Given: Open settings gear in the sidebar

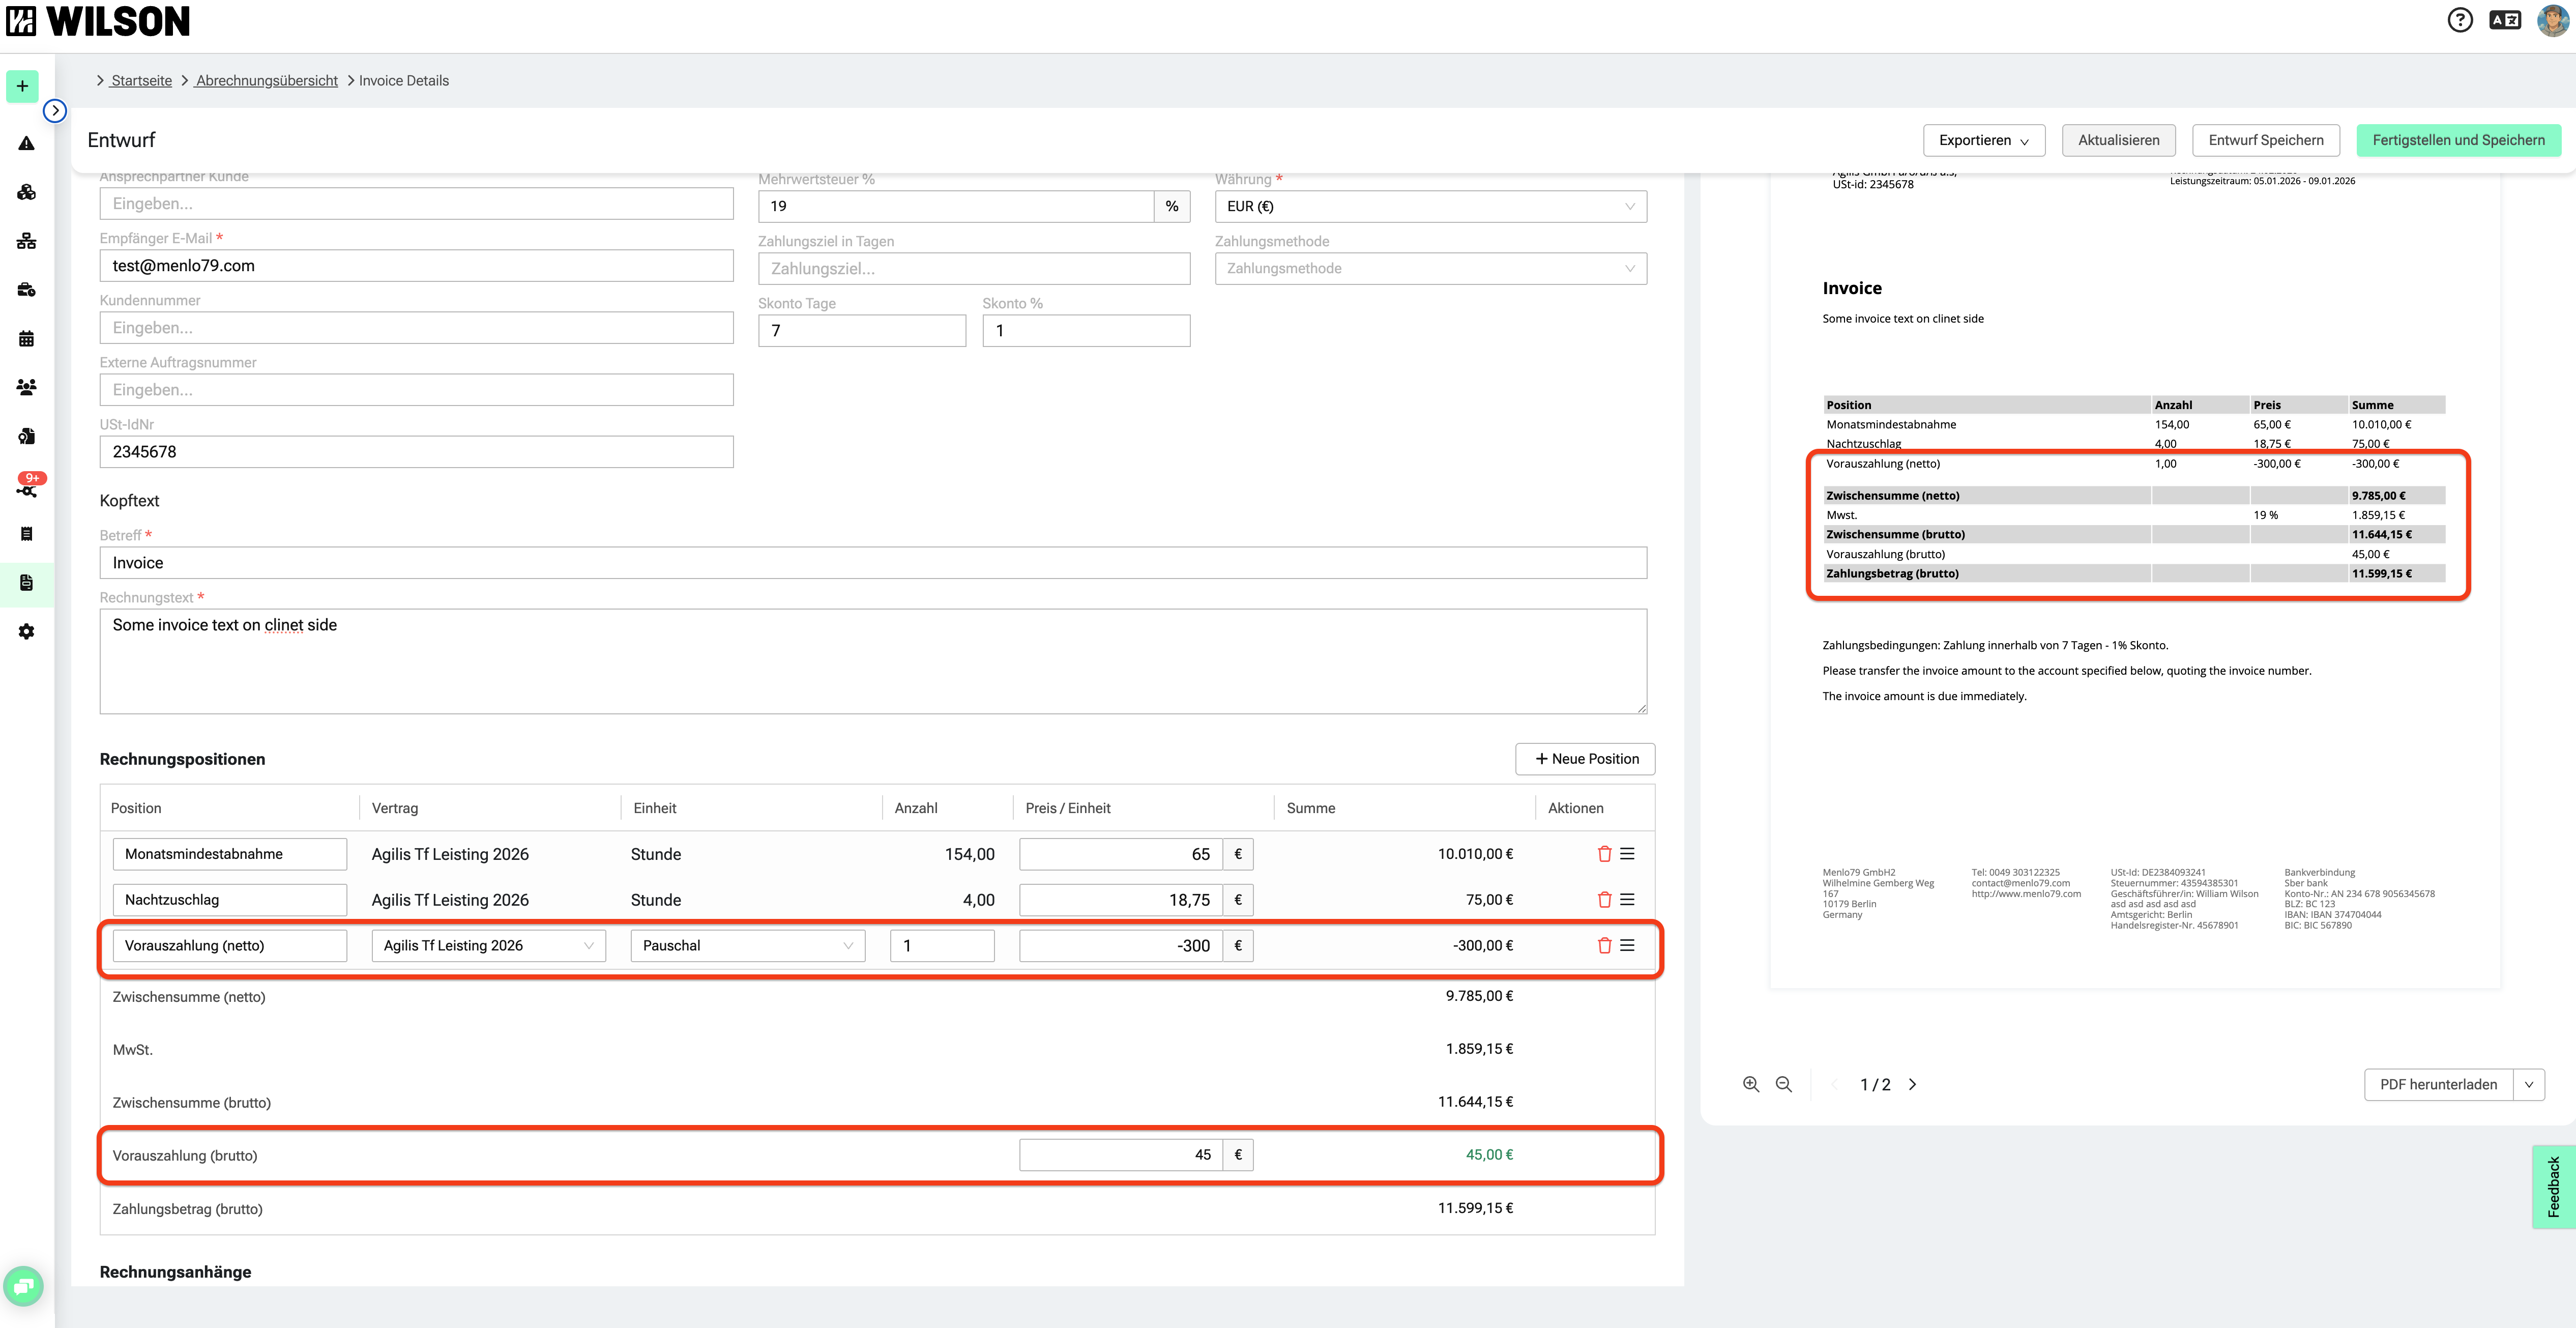Looking at the screenshot, I should (x=27, y=632).
